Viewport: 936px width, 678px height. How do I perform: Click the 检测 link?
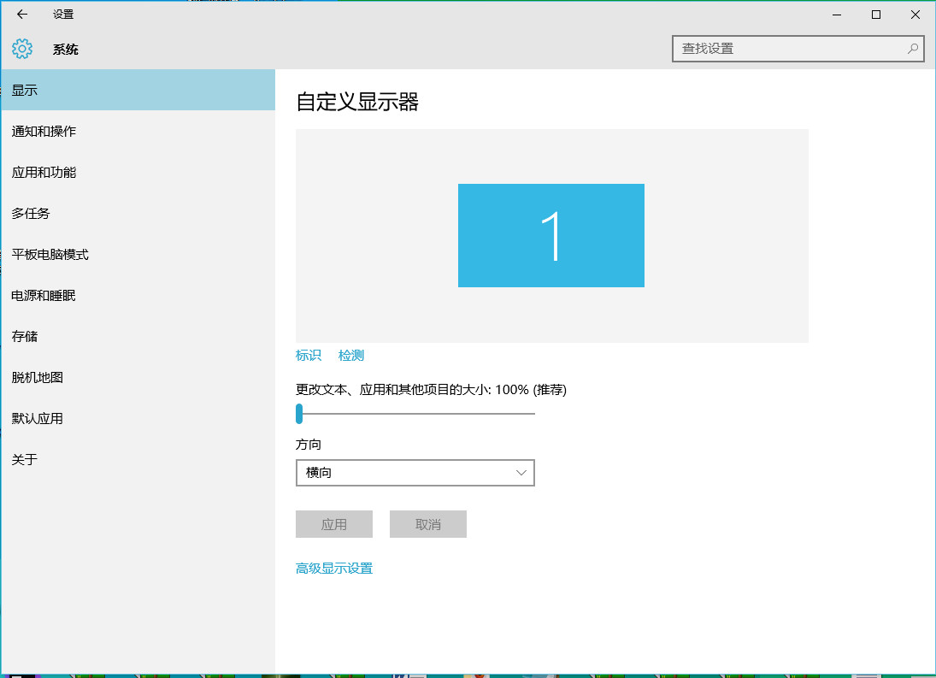click(351, 356)
